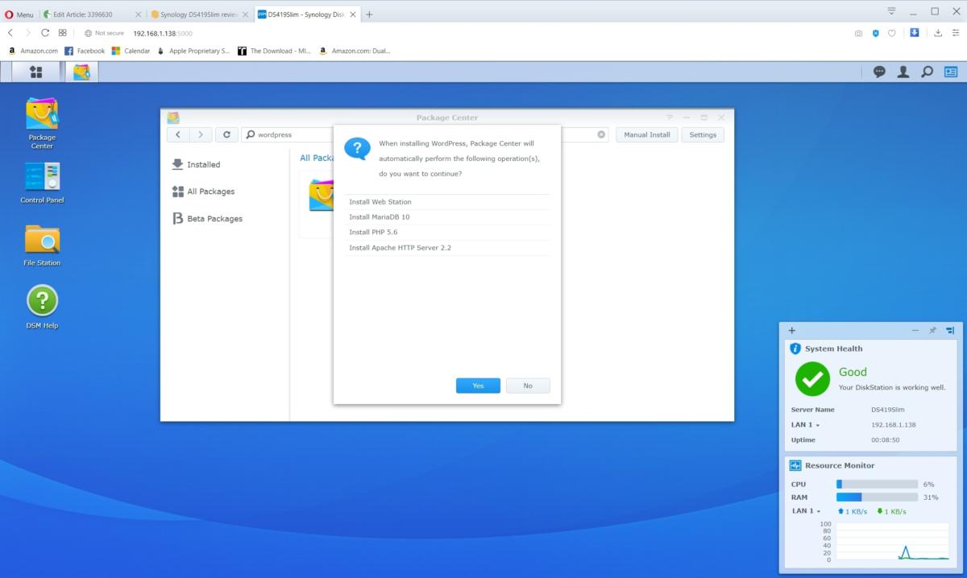
Task: Click the network usage graph
Action: click(x=892, y=541)
